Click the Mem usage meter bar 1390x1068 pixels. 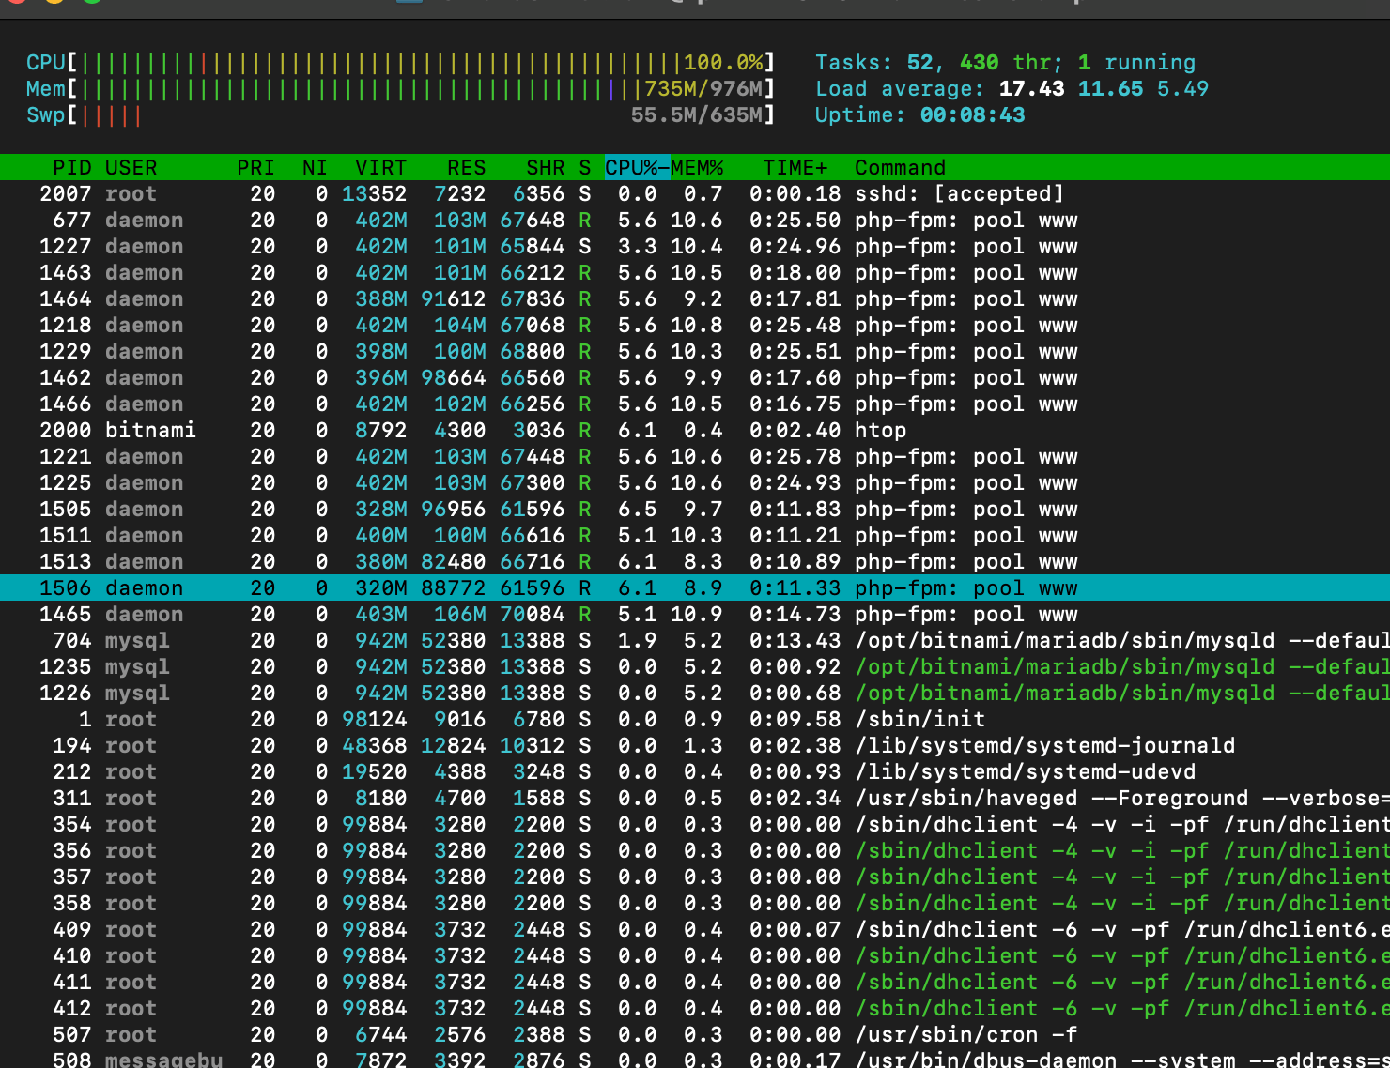pyautogui.click(x=400, y=89)
